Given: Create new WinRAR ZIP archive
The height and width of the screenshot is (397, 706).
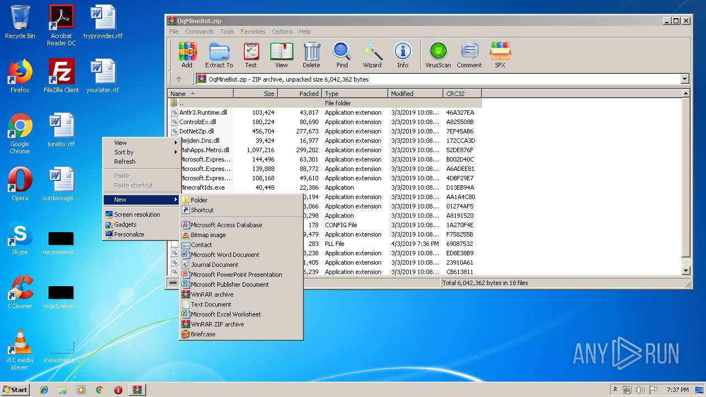Looking at the screenshot, I should [241, 324].
